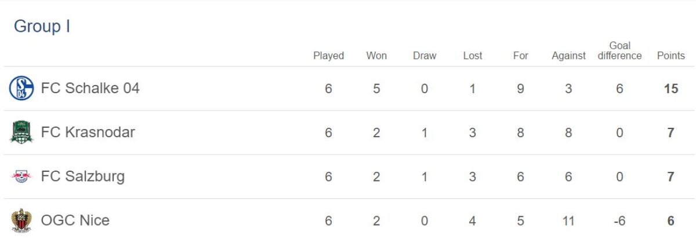Click the Draw column header
This screenshot has height=243, width=696.
[x=425, y=56]
